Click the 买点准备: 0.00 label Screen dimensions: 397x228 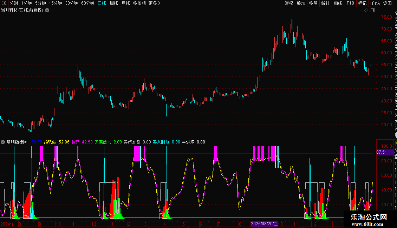(x=137, y=142)
